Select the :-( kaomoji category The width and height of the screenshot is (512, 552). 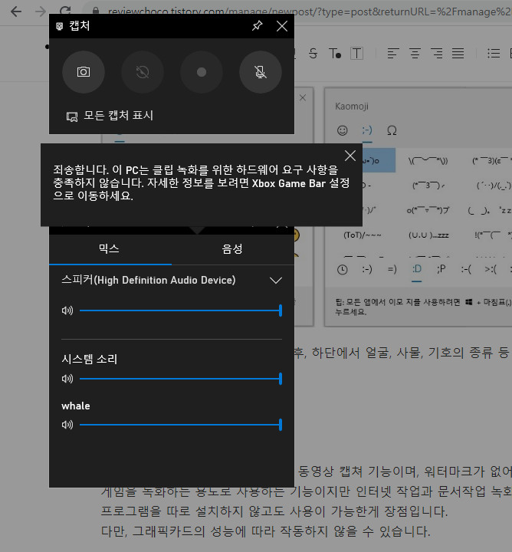point(466,269)
